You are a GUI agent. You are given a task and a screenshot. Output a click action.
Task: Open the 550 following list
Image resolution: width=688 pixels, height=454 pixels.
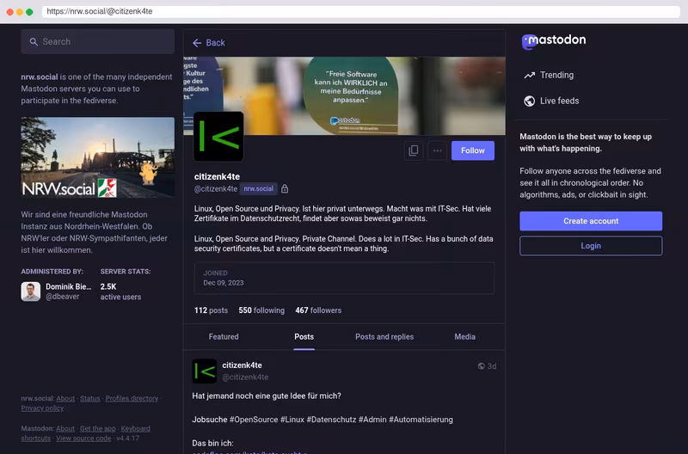pyautogui.click(x=261, y=310)
